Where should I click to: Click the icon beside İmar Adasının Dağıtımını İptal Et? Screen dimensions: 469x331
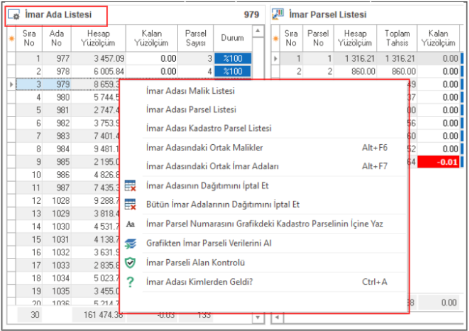coord(130,186)
